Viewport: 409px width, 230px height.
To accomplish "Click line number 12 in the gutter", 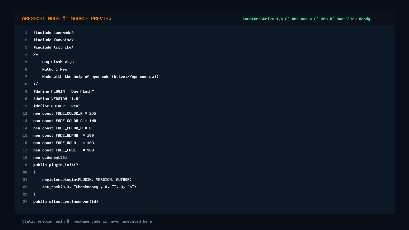I will click(25, 113).
